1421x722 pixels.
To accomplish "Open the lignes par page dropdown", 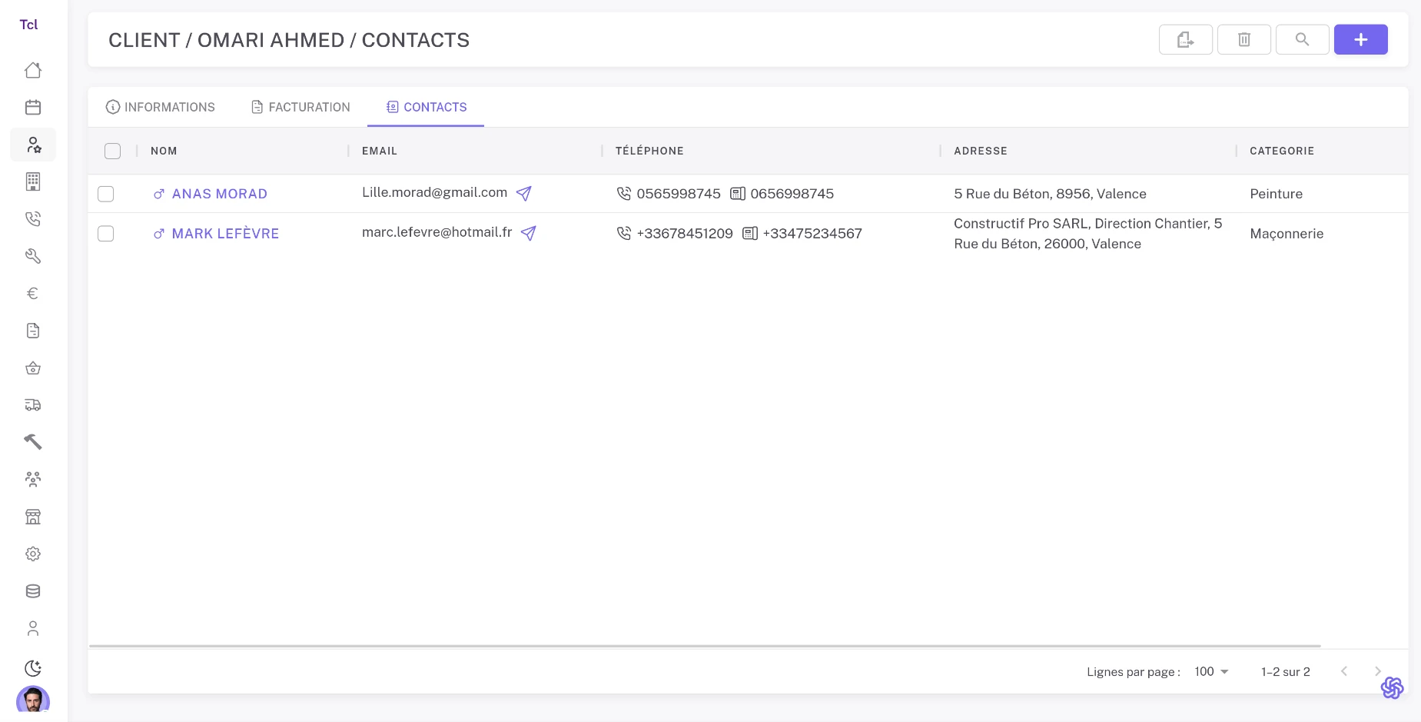I will (x=1210, y=671).
